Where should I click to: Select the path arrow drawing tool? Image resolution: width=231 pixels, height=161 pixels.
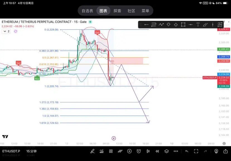(161, 24)
